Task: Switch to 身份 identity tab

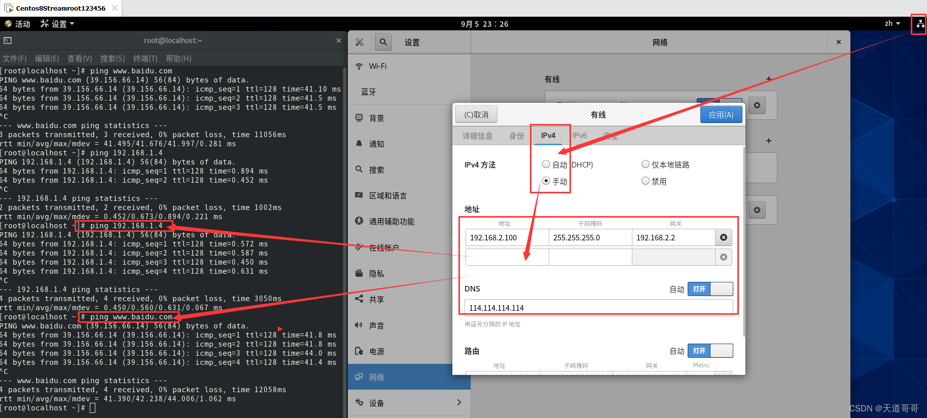Action: 516,136
